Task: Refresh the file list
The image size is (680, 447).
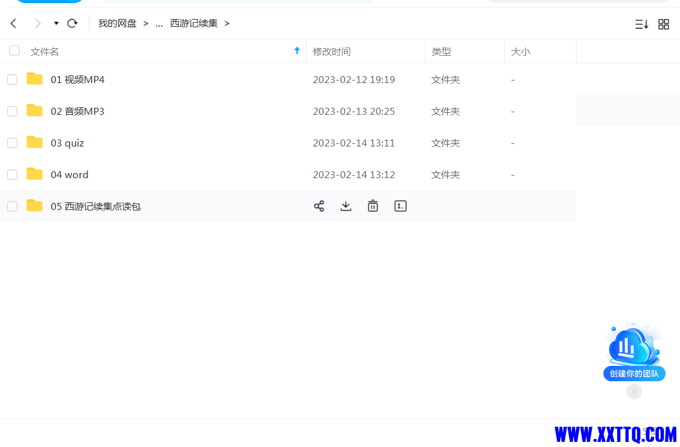Action: click(72, 23)
